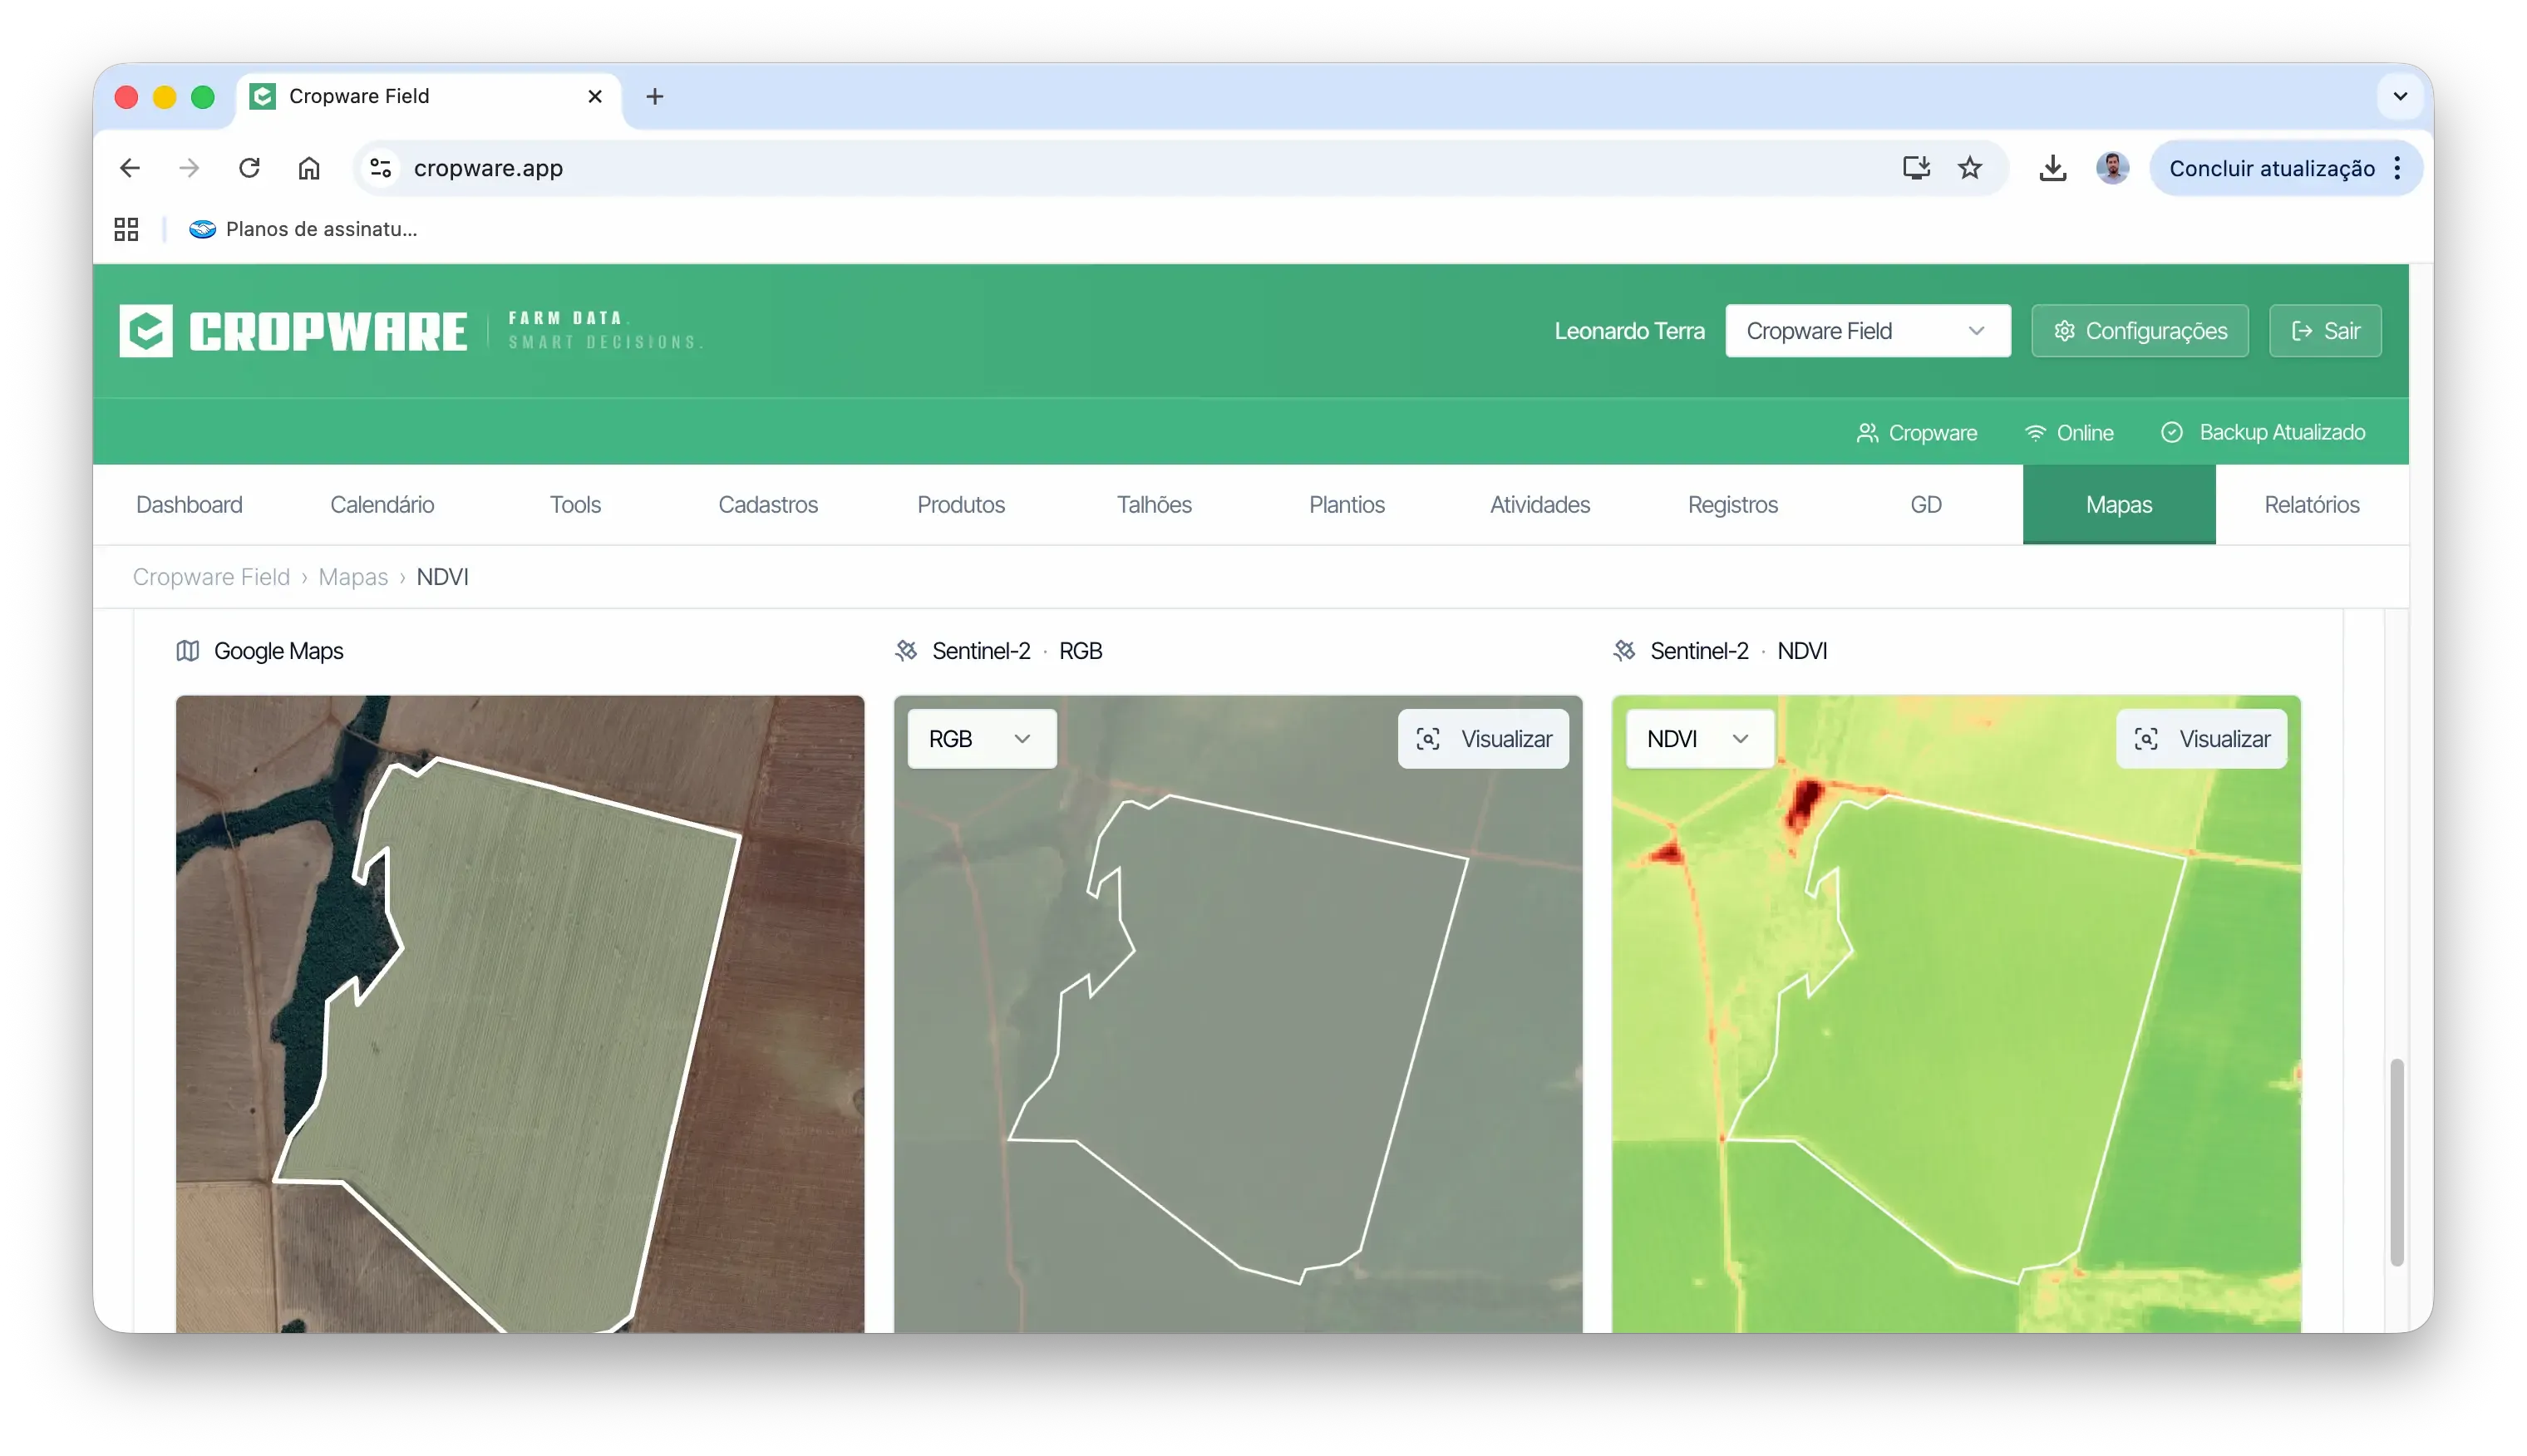The image size is (2527, 1456).
Task: Switch to the Dashboard tab
Action: click(x=189, y=505)
